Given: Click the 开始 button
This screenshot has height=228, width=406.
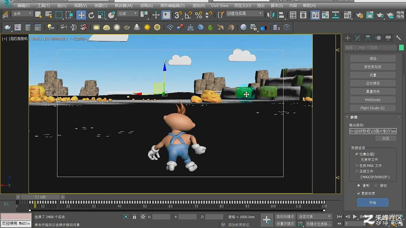Looking at the screenshot, I should [373, 203].
